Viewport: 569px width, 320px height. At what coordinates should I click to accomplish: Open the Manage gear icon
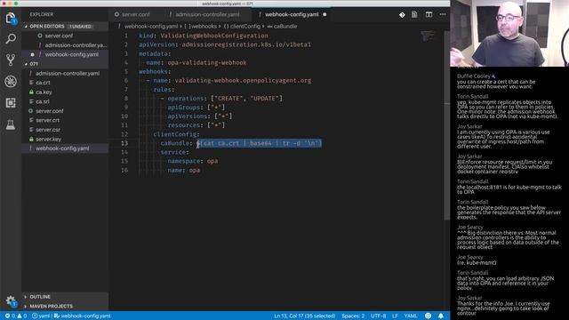tap(11, 300)
